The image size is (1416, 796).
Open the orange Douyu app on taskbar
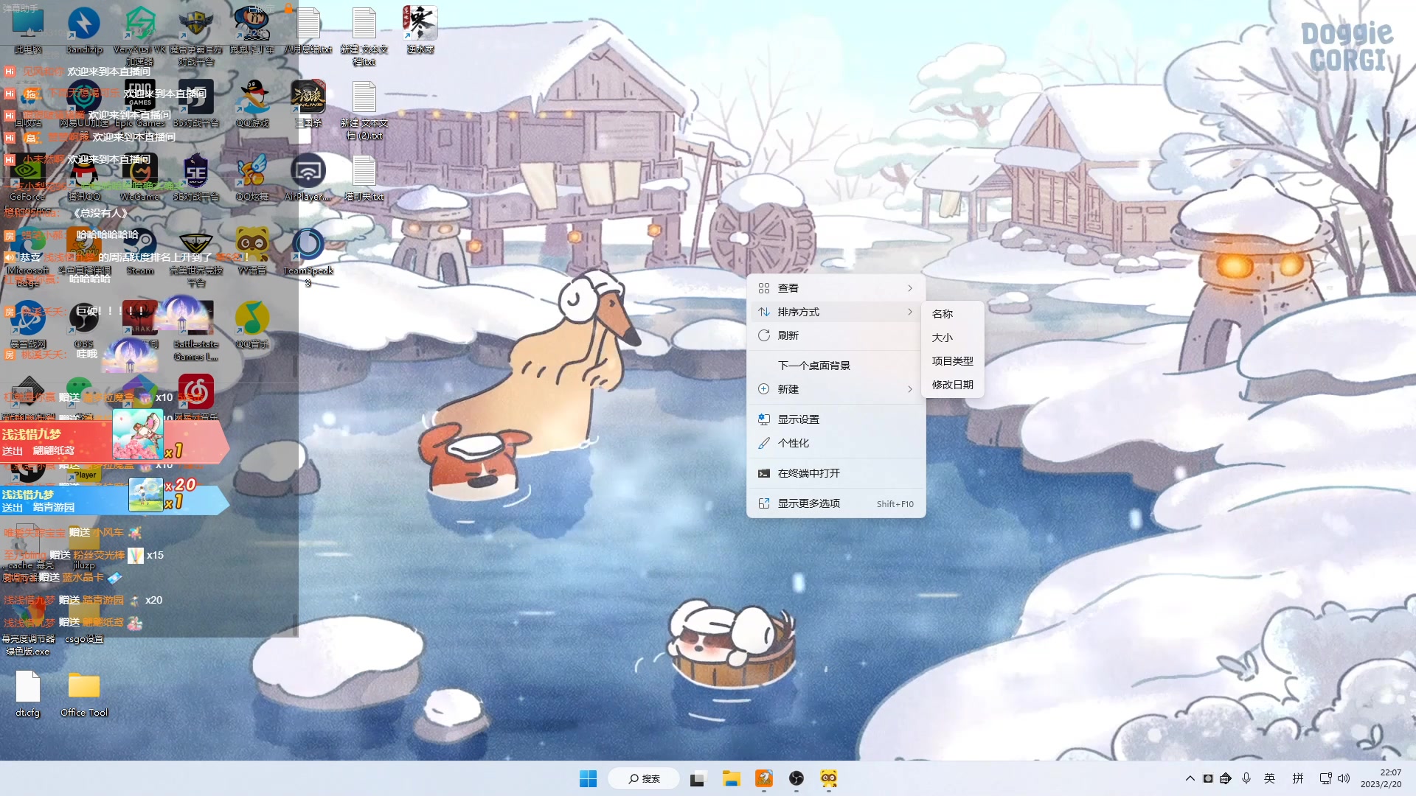763,778
